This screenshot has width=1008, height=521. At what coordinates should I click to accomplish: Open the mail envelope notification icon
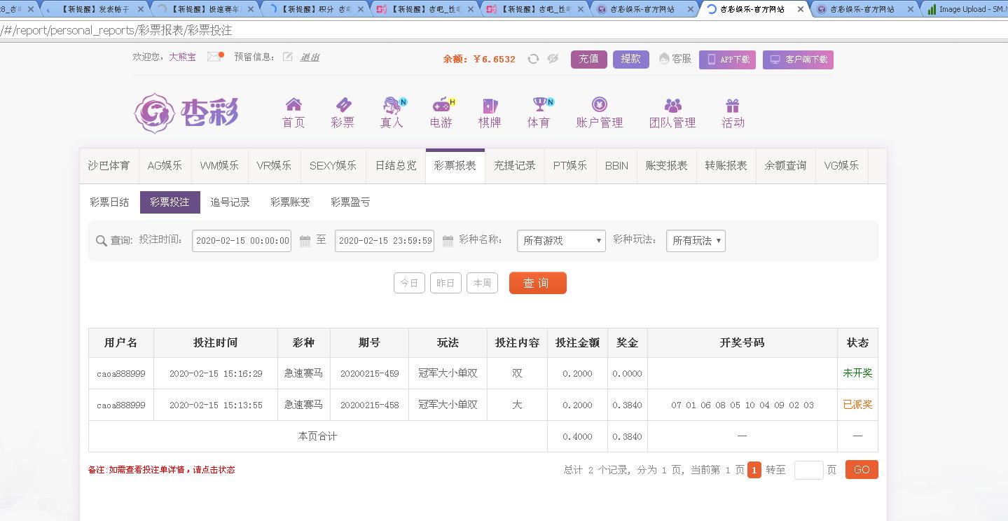click(215, 57)
